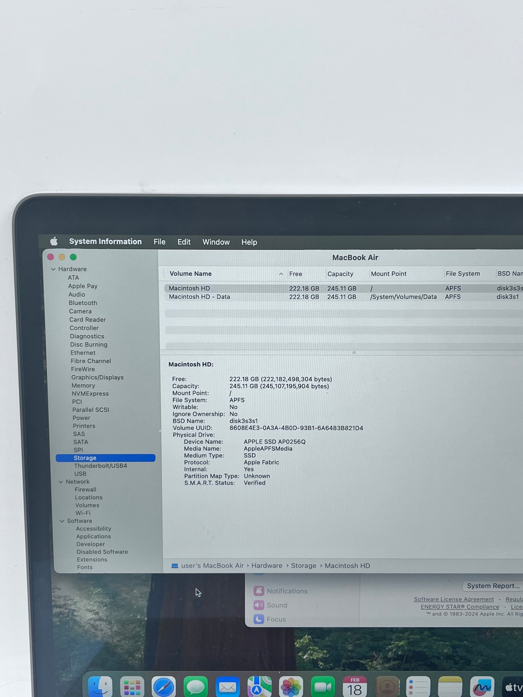Select the Macintosh HD - Data row
523x697 pixels.
click(x=344, y=297)
